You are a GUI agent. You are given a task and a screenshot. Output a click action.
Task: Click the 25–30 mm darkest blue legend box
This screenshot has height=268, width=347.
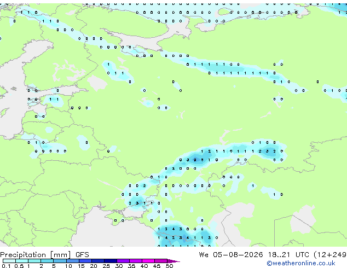coord(111,261)
